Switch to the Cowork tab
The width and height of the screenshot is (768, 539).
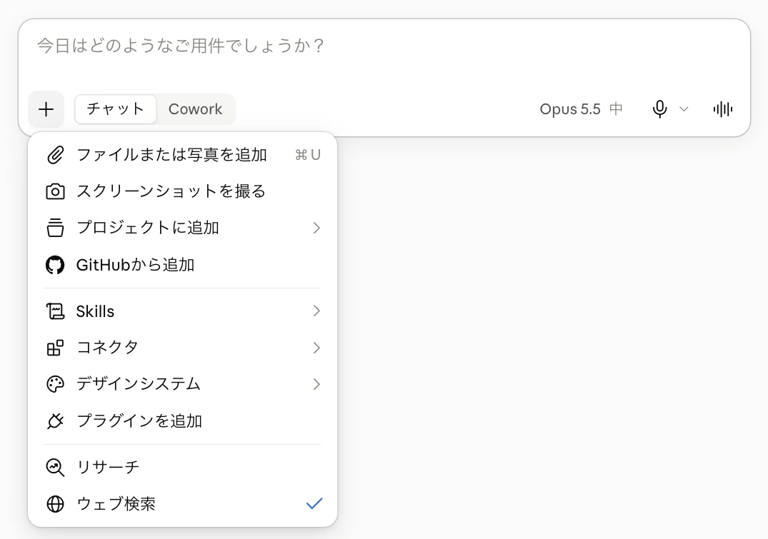pyautogui.click(x=196, y=109)
